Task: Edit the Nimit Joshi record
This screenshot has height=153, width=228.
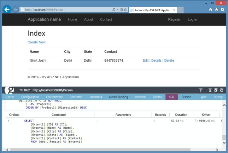Action: click(146, 61)
